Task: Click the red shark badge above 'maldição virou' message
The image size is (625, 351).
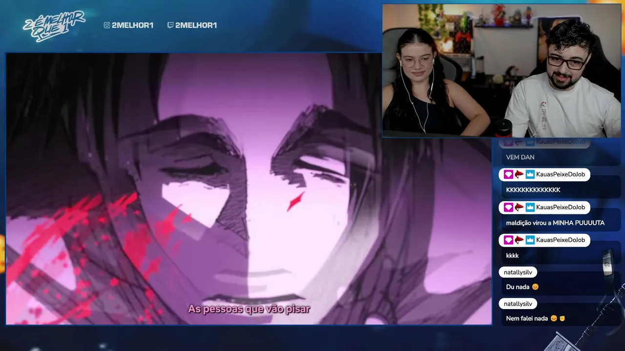Action: pos(519,207)
